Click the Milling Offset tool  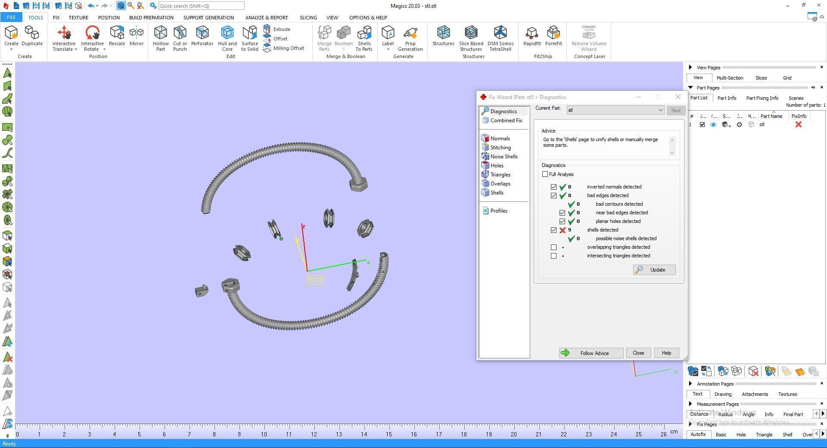[283, 48]
